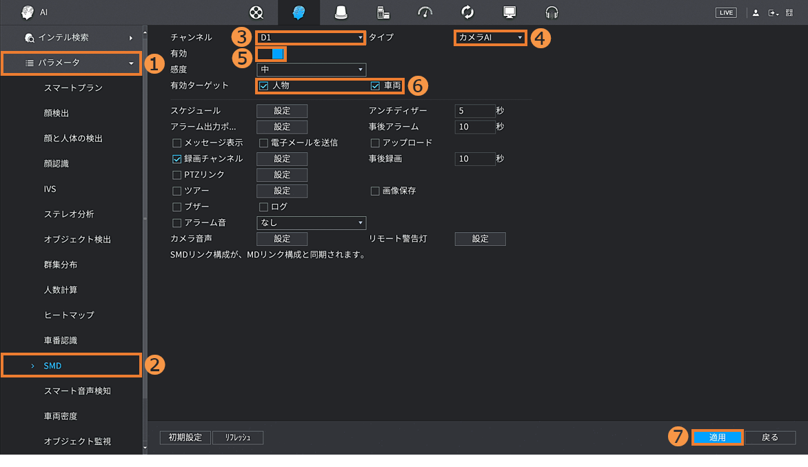The image size is (808, 467).
Task: Open the チャンネル D1 dropdown
Action: [x=311, y=37]
